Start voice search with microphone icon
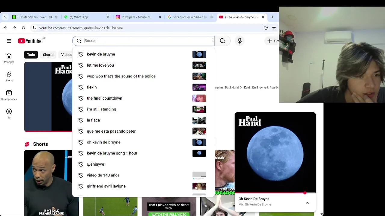Screen dimensions: 385x216 [x=240, y=41]
